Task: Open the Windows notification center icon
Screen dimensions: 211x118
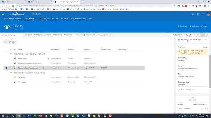Action: [207, 116]
